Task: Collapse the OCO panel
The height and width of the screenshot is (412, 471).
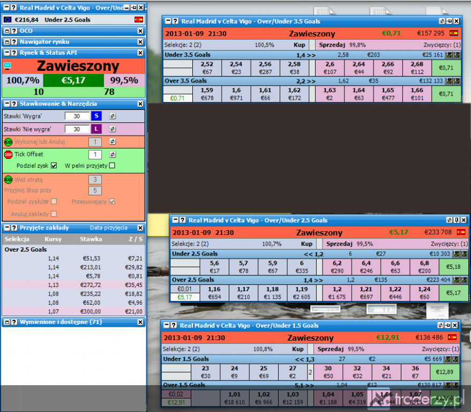Action: pyautogui.click(x=7, y=31)
